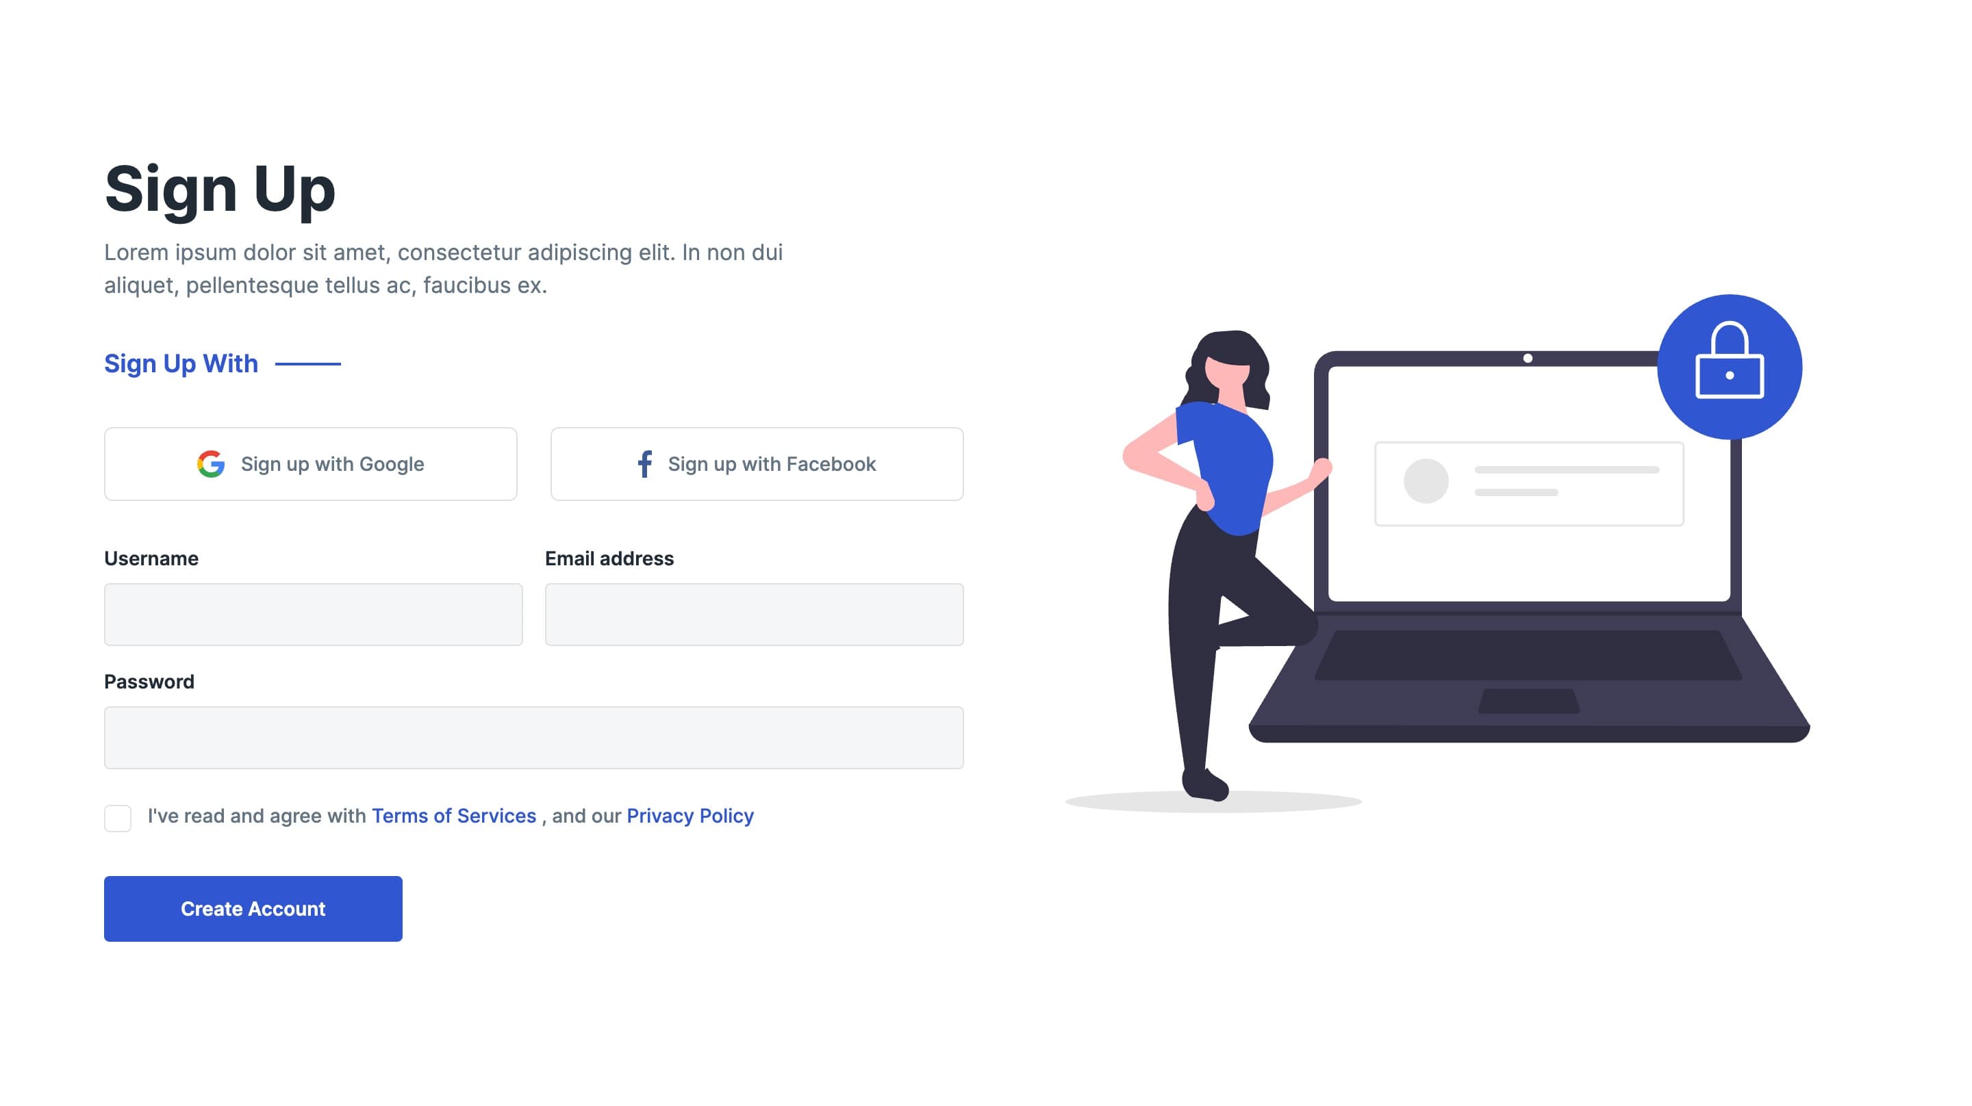
Task: Click the 'Privacy Policy' link
Action: pyautogui.click(x=690, y=815)
